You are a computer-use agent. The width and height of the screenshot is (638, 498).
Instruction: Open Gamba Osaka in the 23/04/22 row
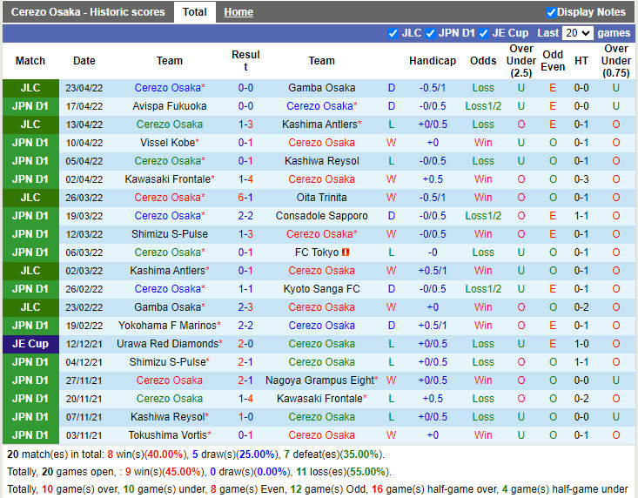click(x=321, y=88)
